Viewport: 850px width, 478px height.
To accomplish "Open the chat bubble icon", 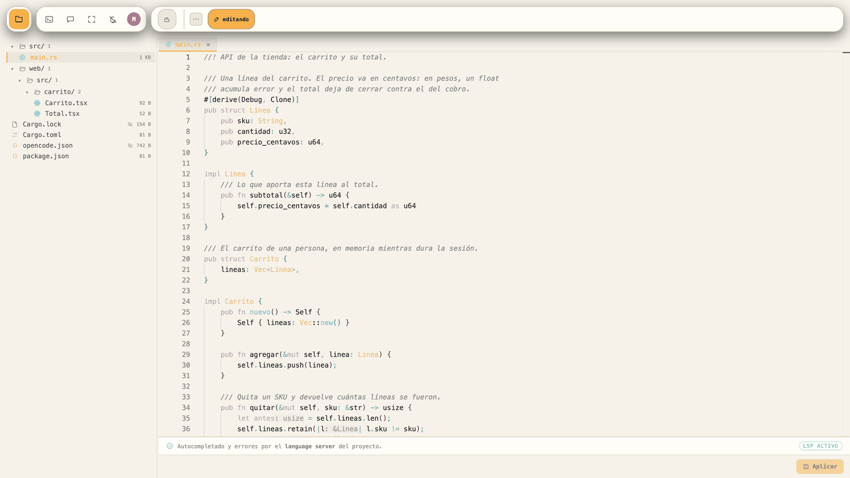I will tap(70, 19).
